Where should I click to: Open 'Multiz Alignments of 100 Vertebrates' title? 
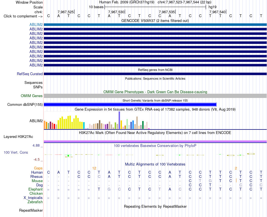(x=155, y=164)
